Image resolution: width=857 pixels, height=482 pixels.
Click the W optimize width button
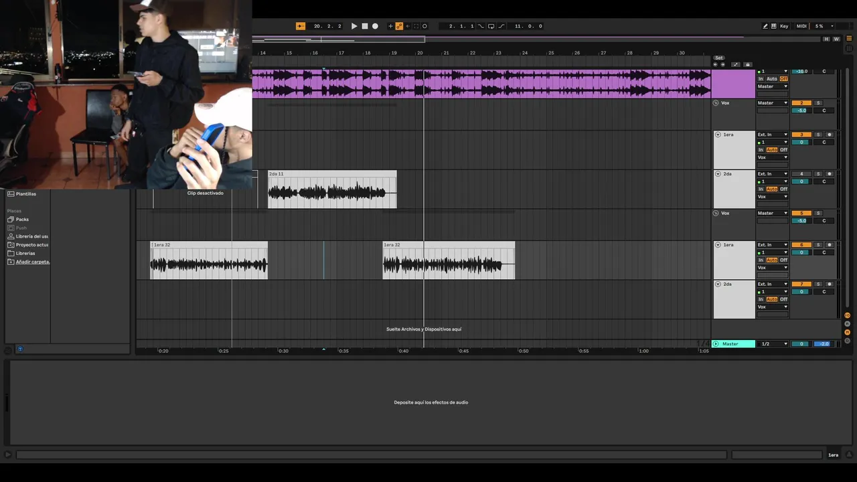pyautogui.click(x=836, y=39)
